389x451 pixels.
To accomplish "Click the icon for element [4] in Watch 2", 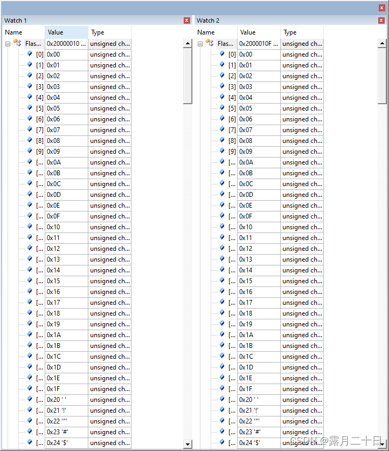I will tap(222, 97).
